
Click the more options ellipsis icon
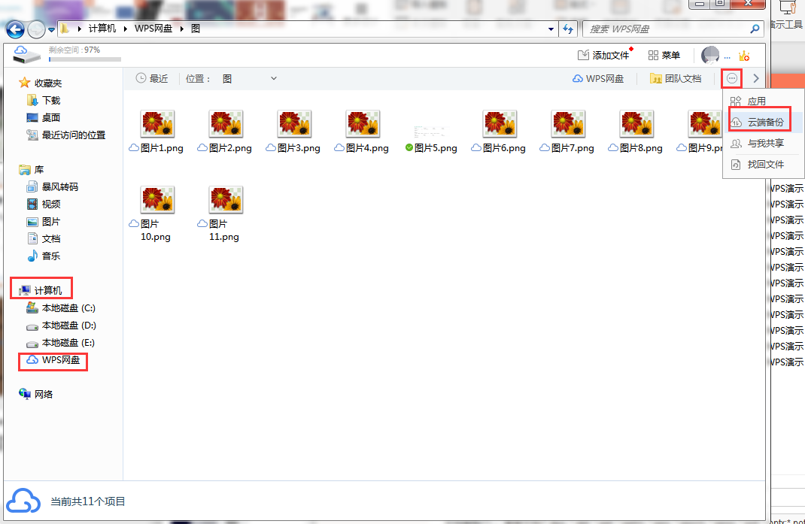pos(731,78)
